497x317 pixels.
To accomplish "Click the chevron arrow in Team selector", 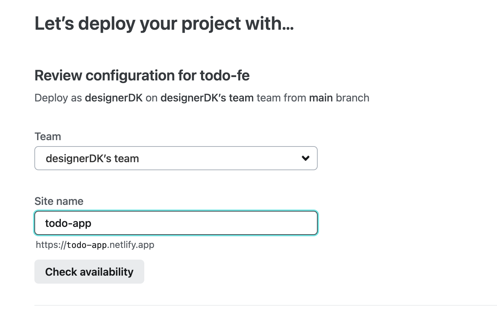I will (305, 158).
